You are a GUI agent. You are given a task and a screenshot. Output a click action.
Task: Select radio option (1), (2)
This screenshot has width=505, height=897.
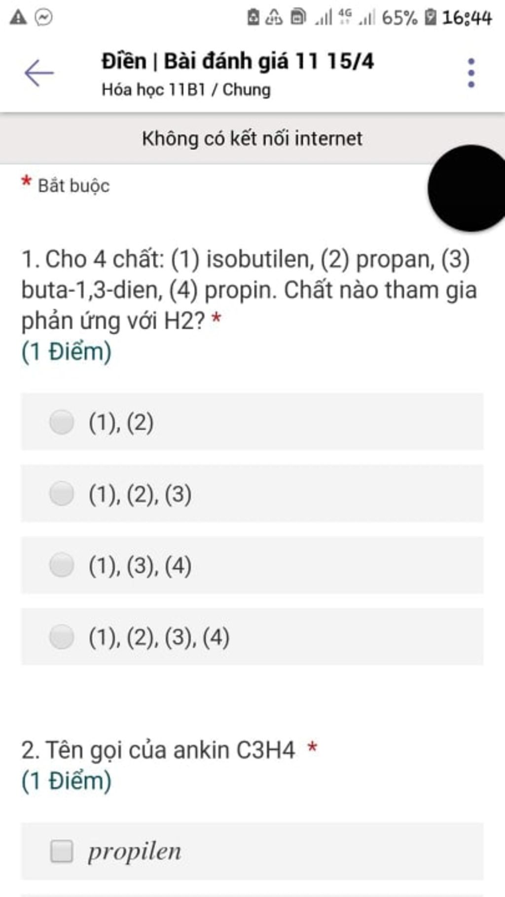pos(252,422)
